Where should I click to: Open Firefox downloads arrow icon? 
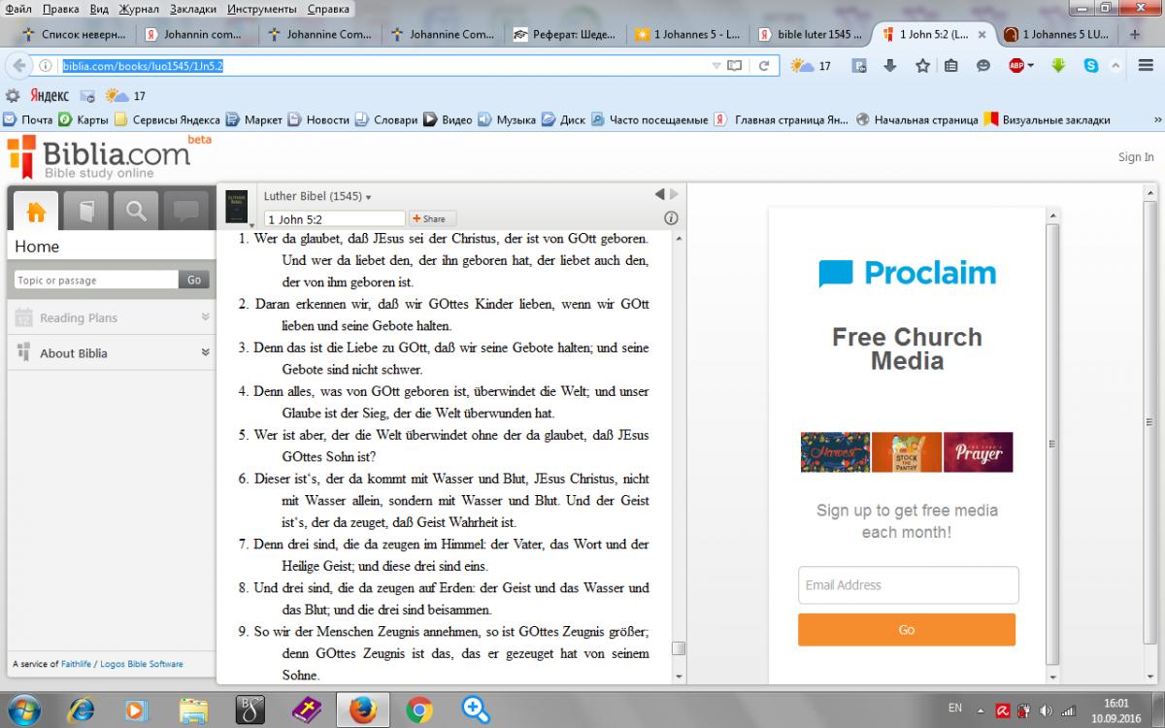(890, 66)
